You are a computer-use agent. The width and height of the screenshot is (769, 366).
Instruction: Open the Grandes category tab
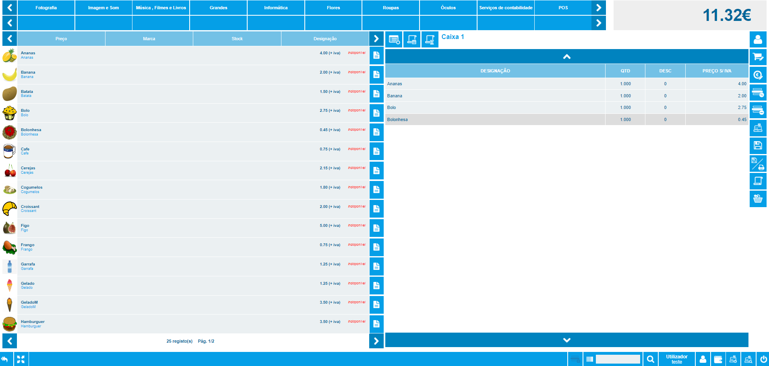coord(218,8)
